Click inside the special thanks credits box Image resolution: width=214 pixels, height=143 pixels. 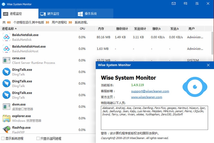154,118
